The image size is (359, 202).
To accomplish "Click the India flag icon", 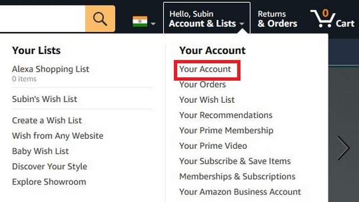I will (140, 21).
